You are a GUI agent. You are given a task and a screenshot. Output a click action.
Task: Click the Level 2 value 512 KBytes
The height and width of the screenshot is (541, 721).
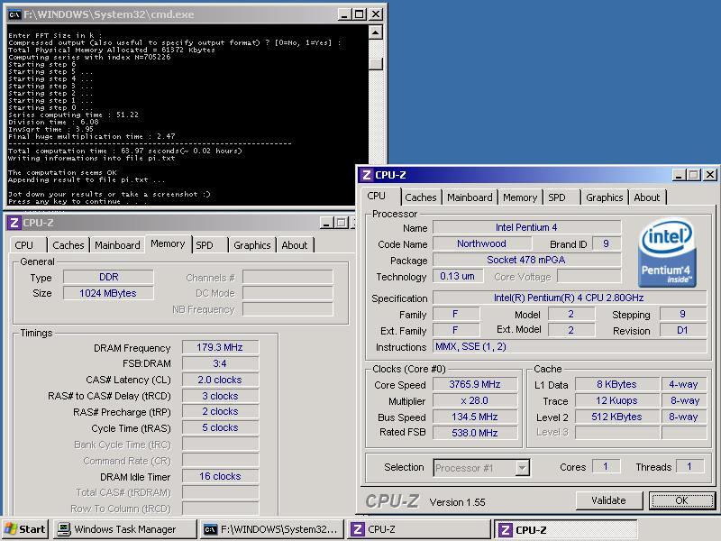(x=616, y=417)
